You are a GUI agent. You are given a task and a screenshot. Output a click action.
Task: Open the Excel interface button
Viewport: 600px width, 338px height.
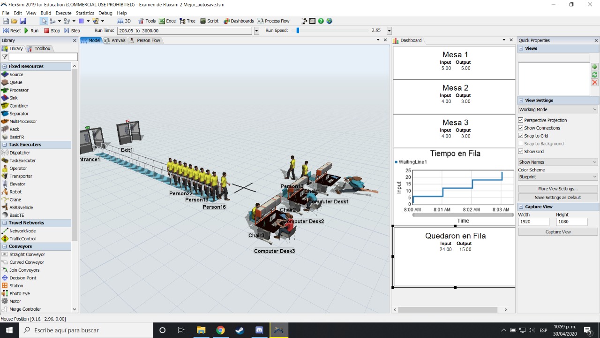168,21
